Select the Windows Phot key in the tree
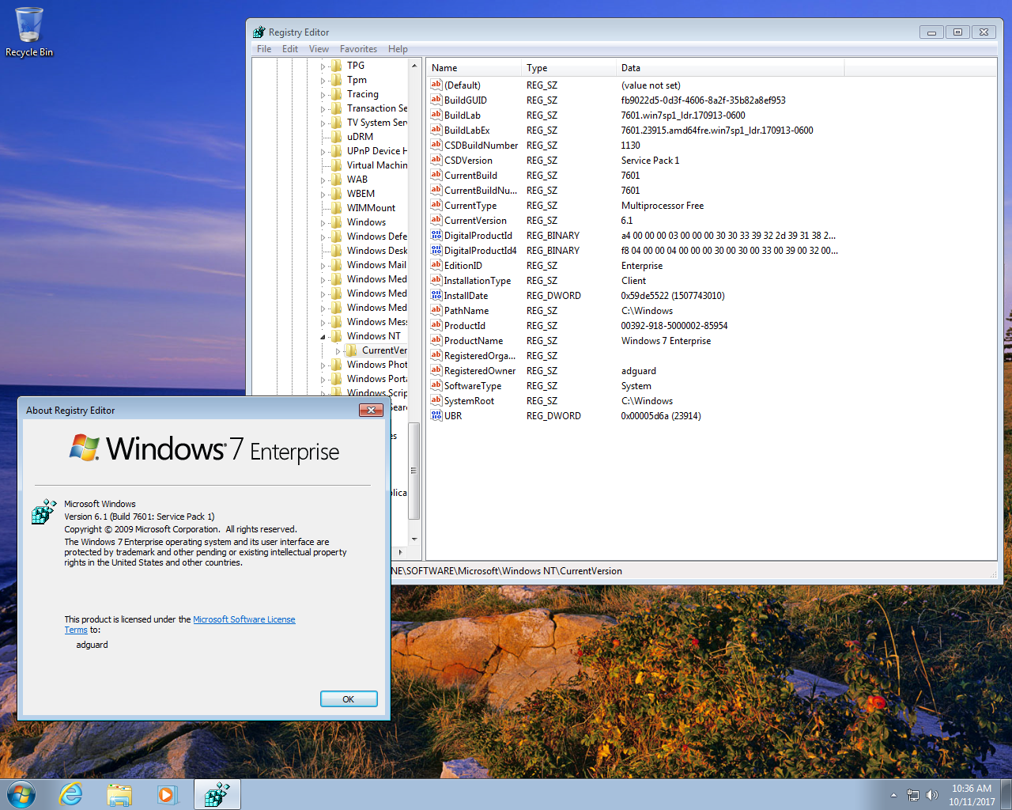Image resolution: width=1012 pixels, height=810 pixels. click(377, 365)
